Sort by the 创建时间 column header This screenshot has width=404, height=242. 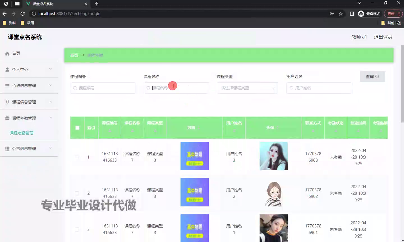pyautogui.click(x=358, y=127)
